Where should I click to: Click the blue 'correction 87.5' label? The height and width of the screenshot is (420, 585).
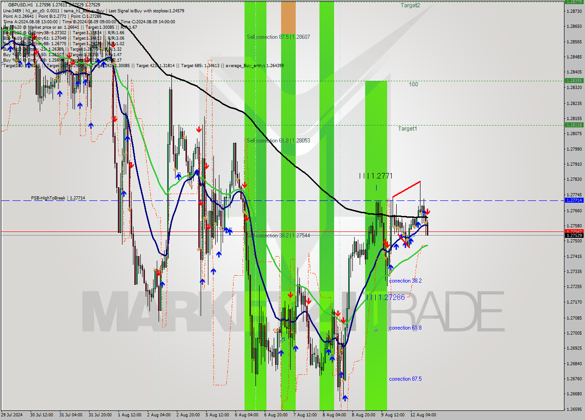tap(405, 379)
